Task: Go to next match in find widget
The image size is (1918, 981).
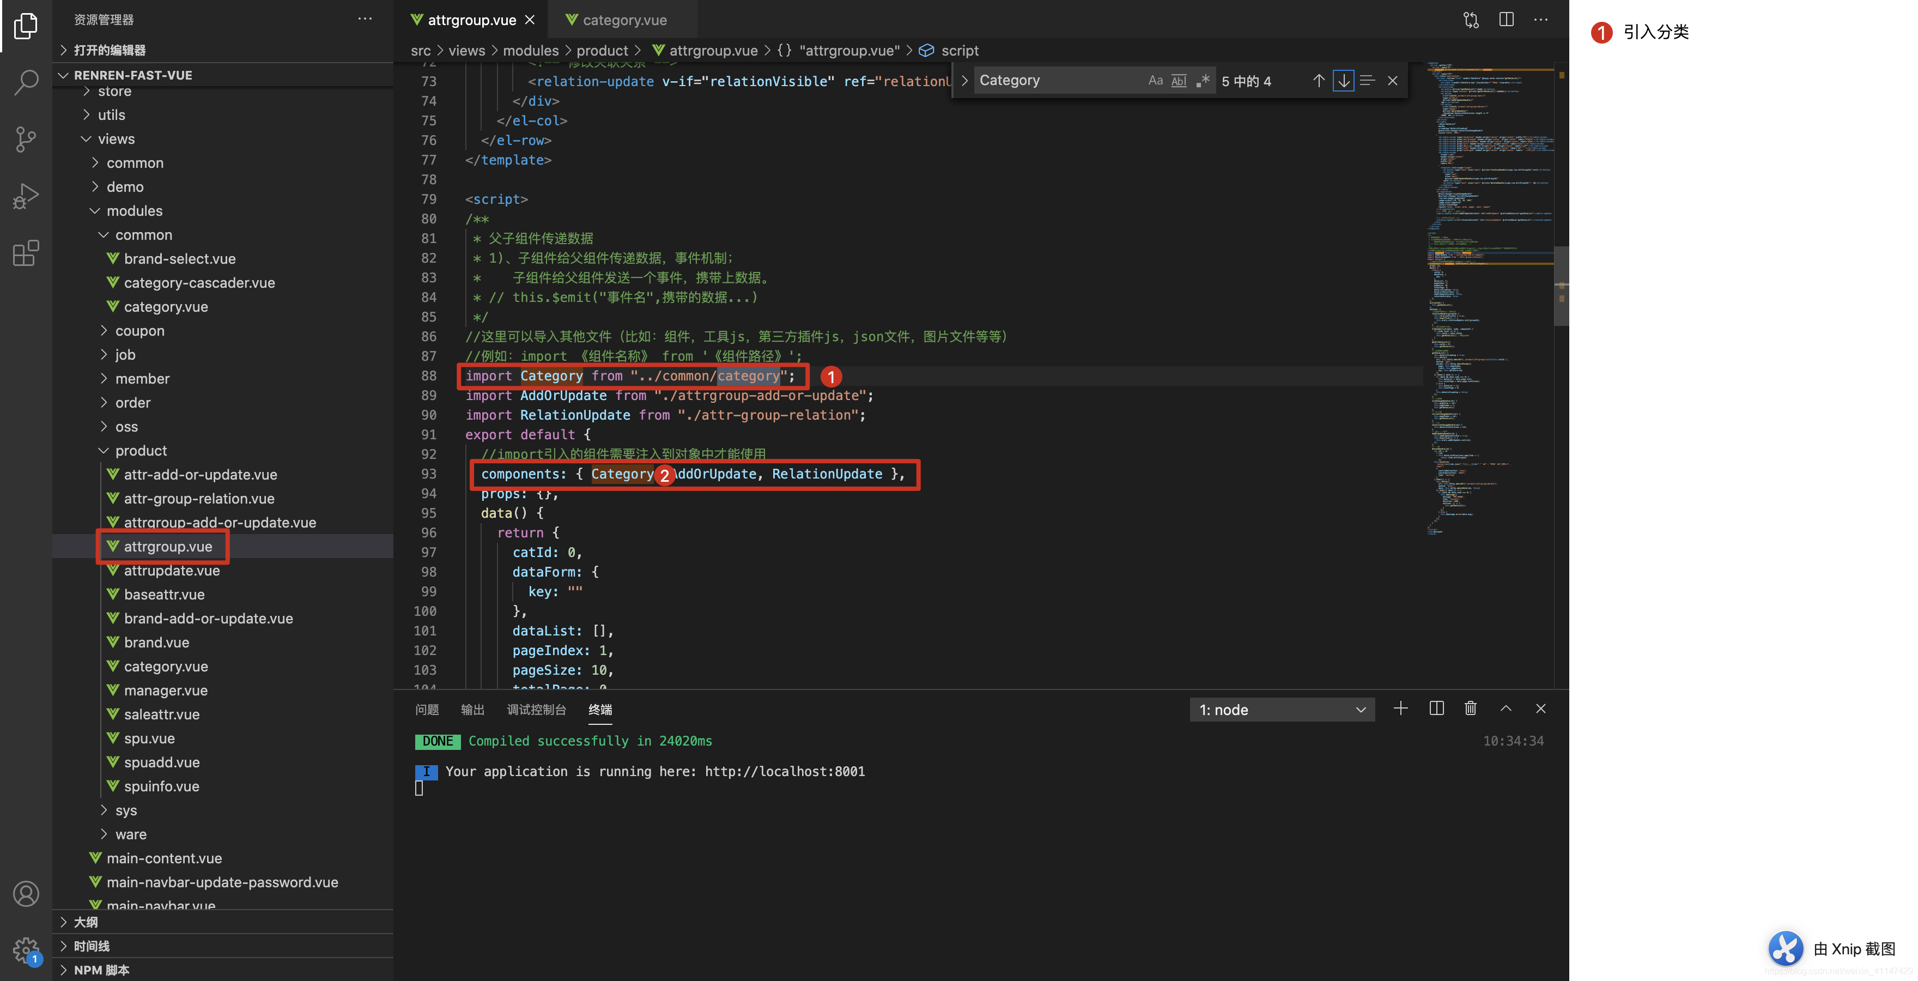Action: click(x=1343, y=81)
